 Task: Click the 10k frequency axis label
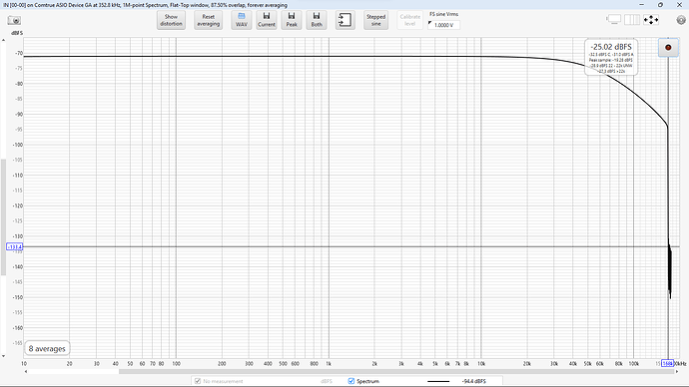coord(481,364)
